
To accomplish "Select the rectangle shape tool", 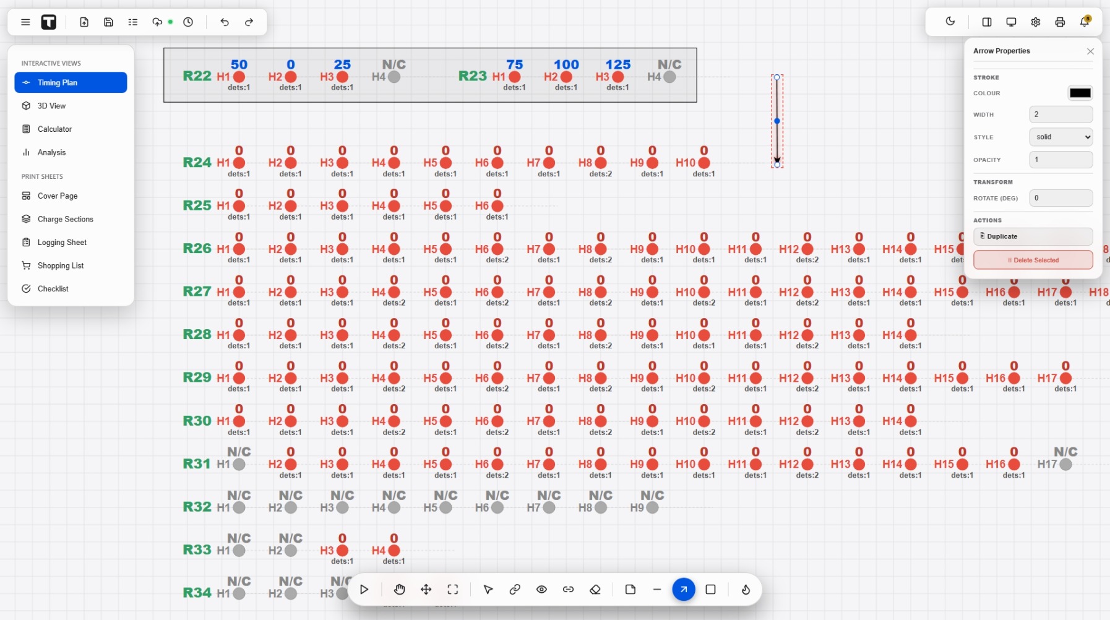I will coord(710,590).
